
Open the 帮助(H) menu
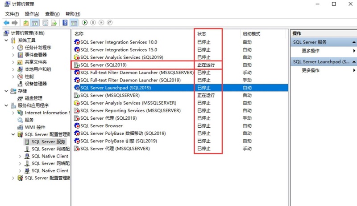[73, 14]
